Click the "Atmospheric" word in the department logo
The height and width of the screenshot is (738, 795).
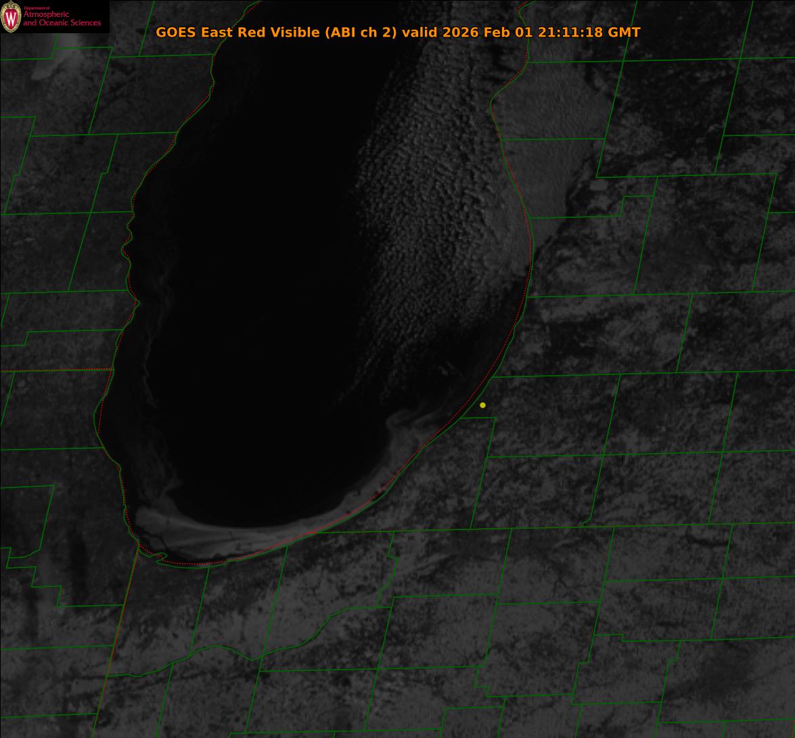(46, 15)
